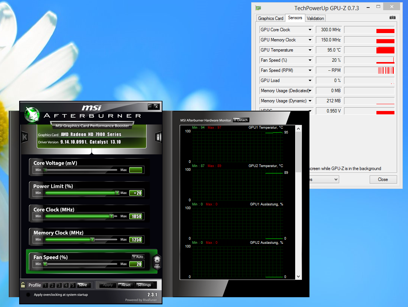Click the Power Limit slider handle
408x307 pixels.
(117, 193)
